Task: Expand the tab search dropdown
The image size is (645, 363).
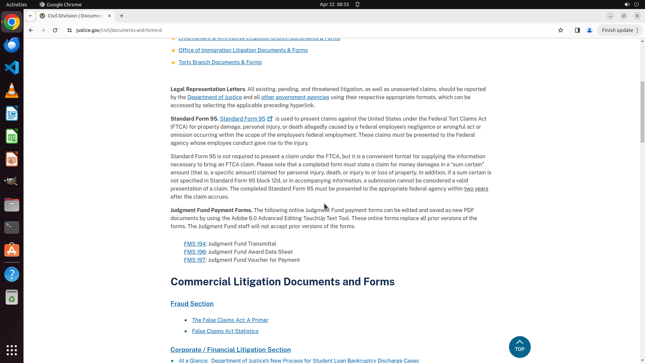Action: [30, 16]
